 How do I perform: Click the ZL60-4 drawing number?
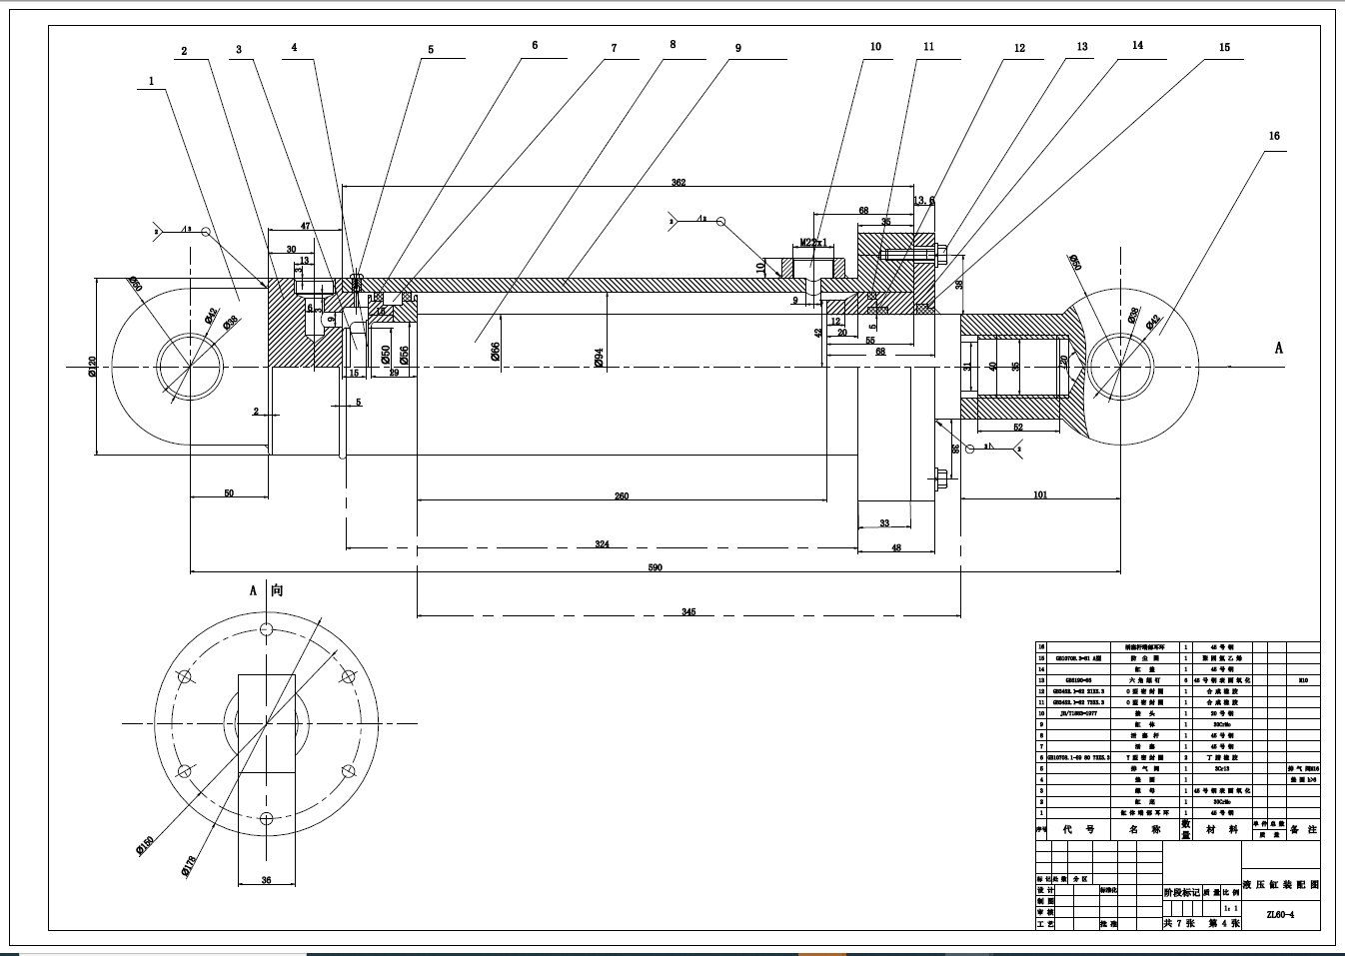1280,915
